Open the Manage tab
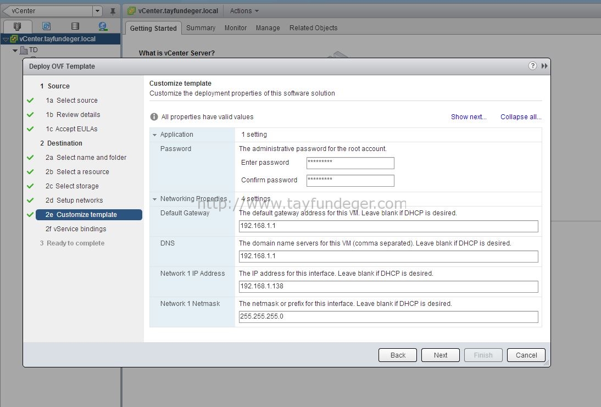This screenshot has height=407, width=601. coord(268,27)
